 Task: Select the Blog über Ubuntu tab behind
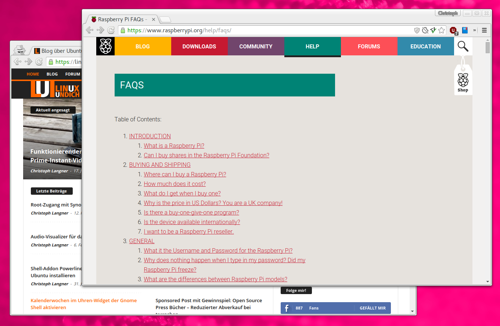point(58,51)
